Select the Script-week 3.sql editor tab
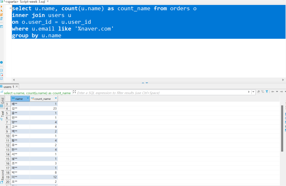 (25, 2)
